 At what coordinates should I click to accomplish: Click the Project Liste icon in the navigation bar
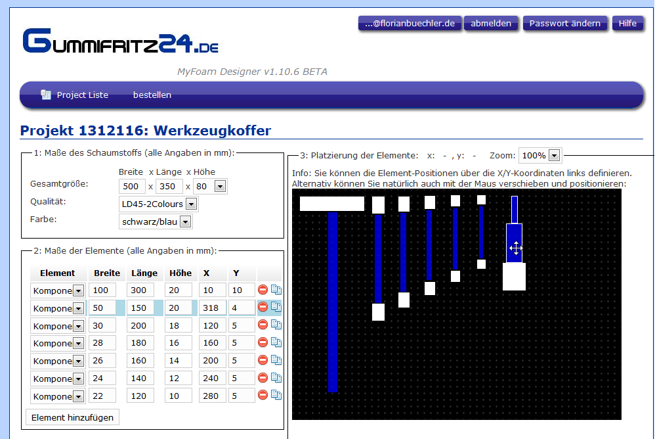click(x=46, y=95)
